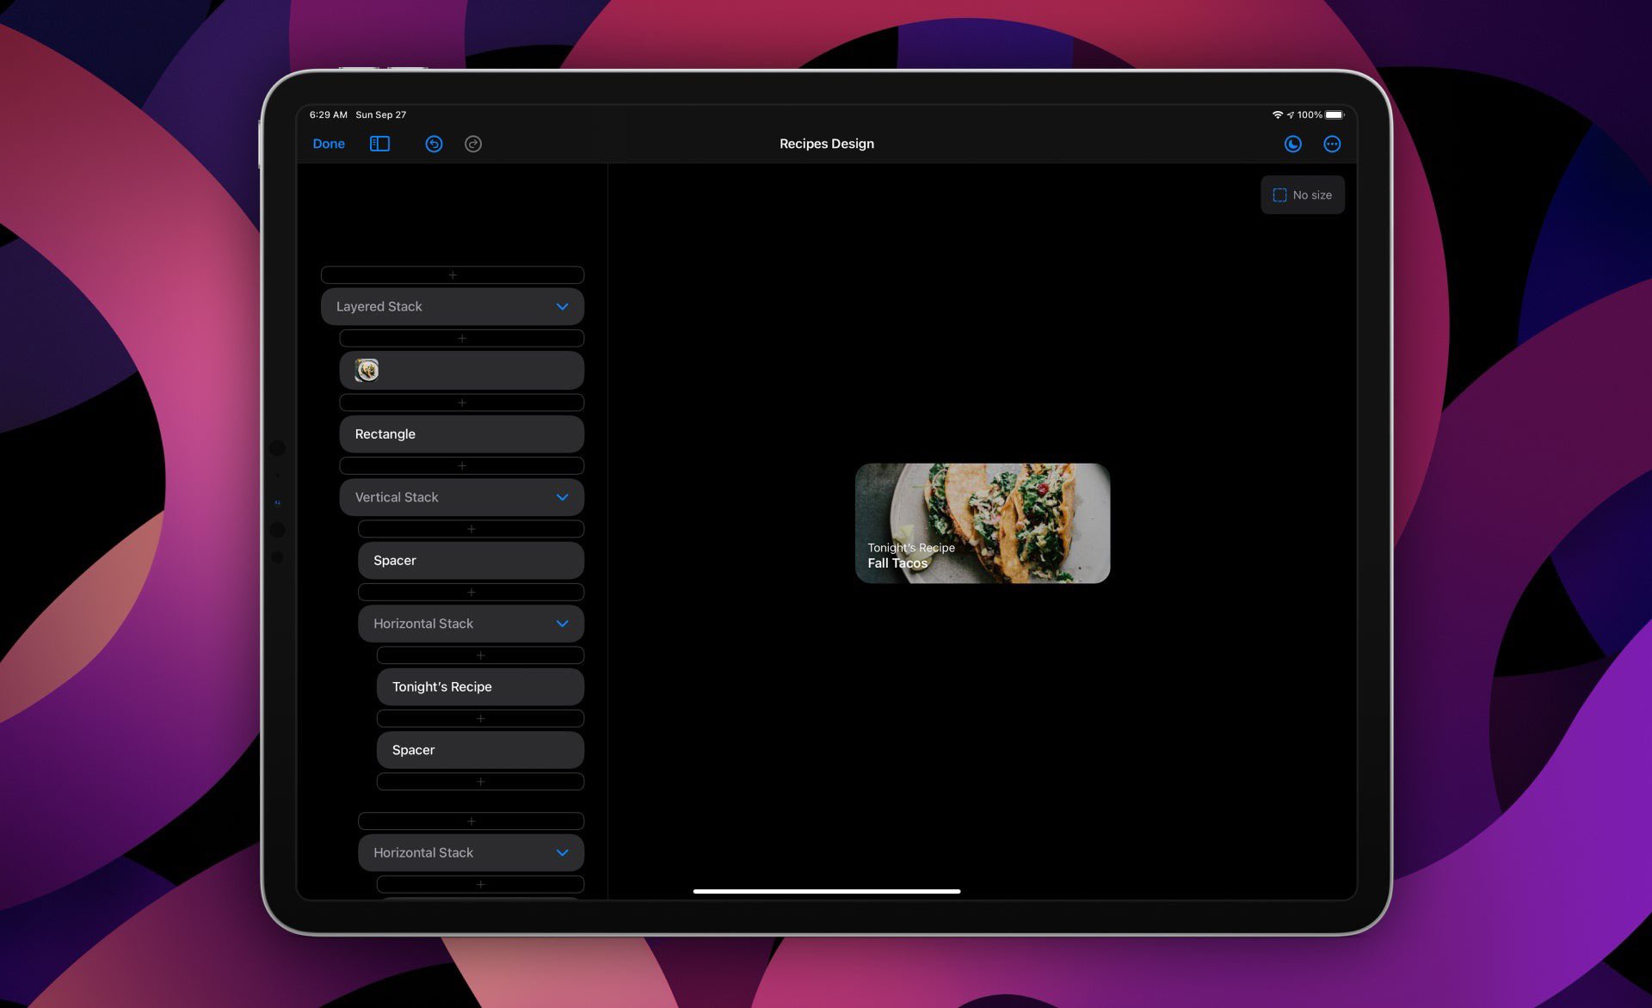Toggle dark mode moon icon
The image size is (1652, 1008).
click(1292, 144)
